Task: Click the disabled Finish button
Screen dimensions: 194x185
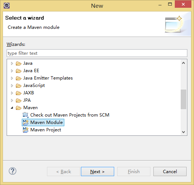Action: pos(134,171)
